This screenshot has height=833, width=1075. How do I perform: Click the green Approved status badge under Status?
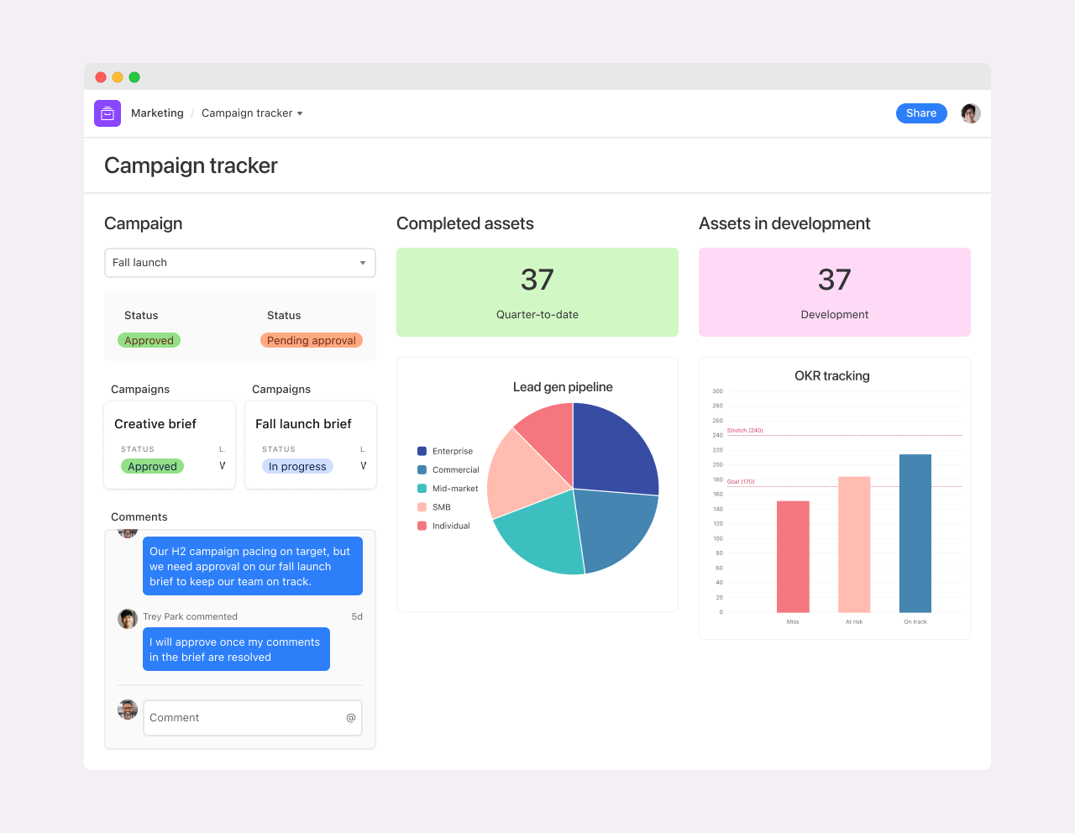(x=149, y=340)
